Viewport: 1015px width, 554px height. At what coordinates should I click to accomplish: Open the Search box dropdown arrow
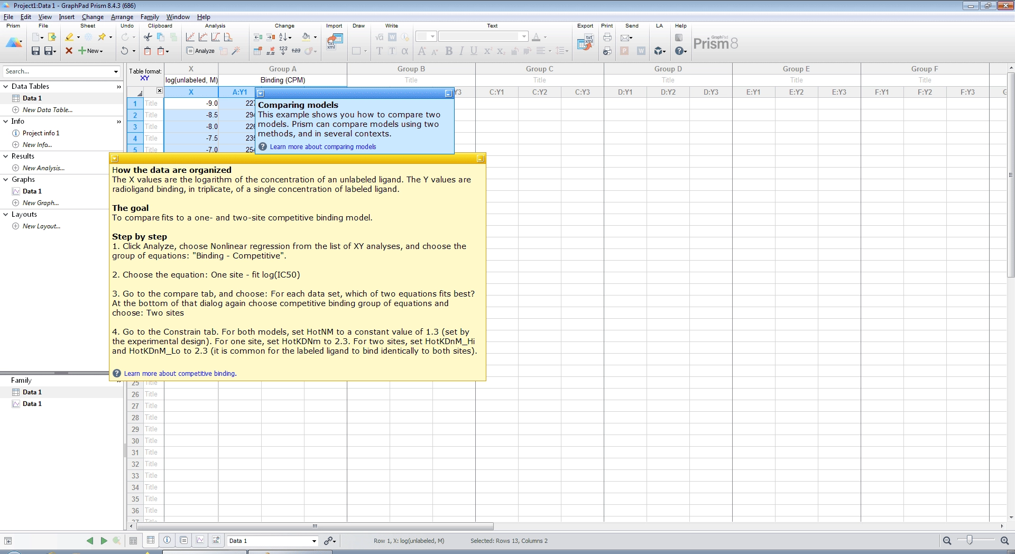[x=116, y=71]
